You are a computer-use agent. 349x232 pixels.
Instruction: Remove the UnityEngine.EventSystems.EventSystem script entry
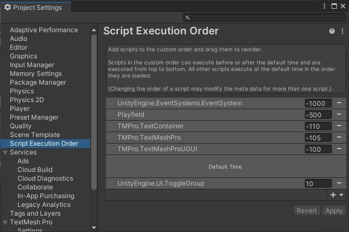coord(339,103)
